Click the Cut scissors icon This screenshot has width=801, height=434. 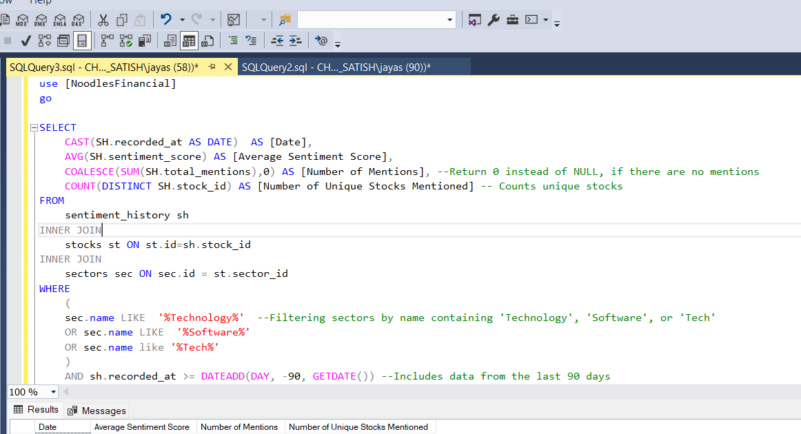103,20
